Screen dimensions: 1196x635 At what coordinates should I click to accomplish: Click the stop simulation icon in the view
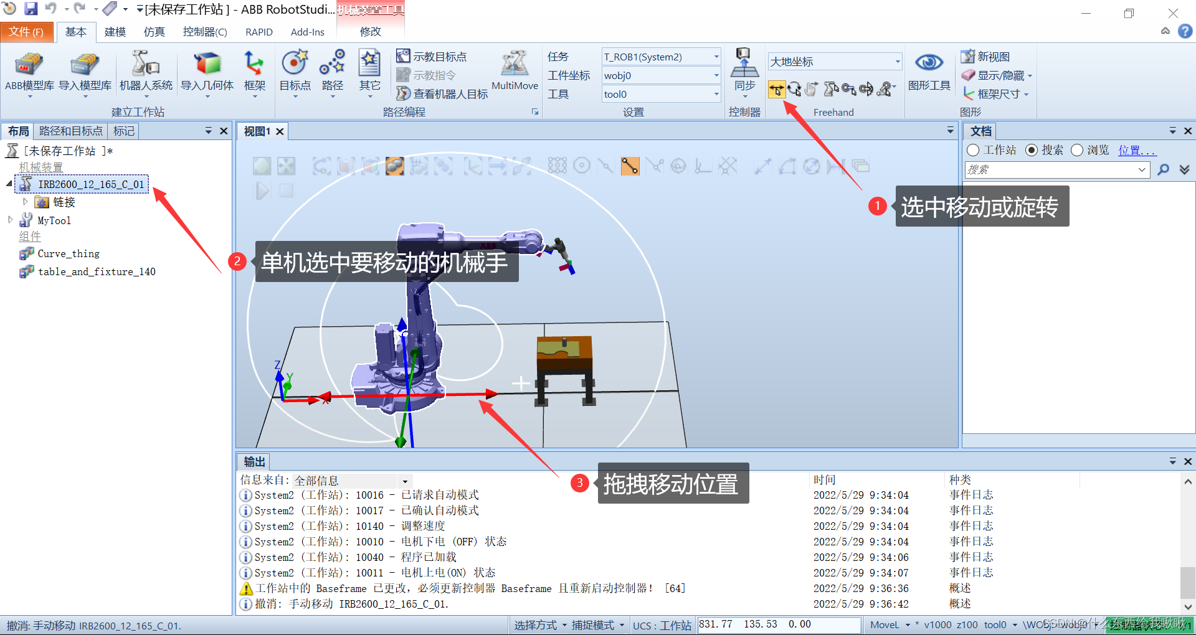tap(286, 190)
